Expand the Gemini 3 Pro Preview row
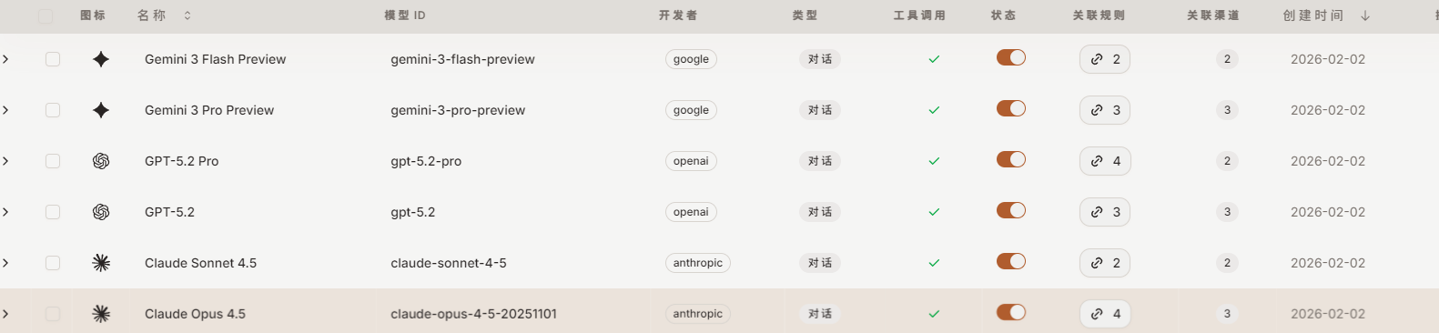This screenshot has width=1439, height=333. click(x=5, y=110)
